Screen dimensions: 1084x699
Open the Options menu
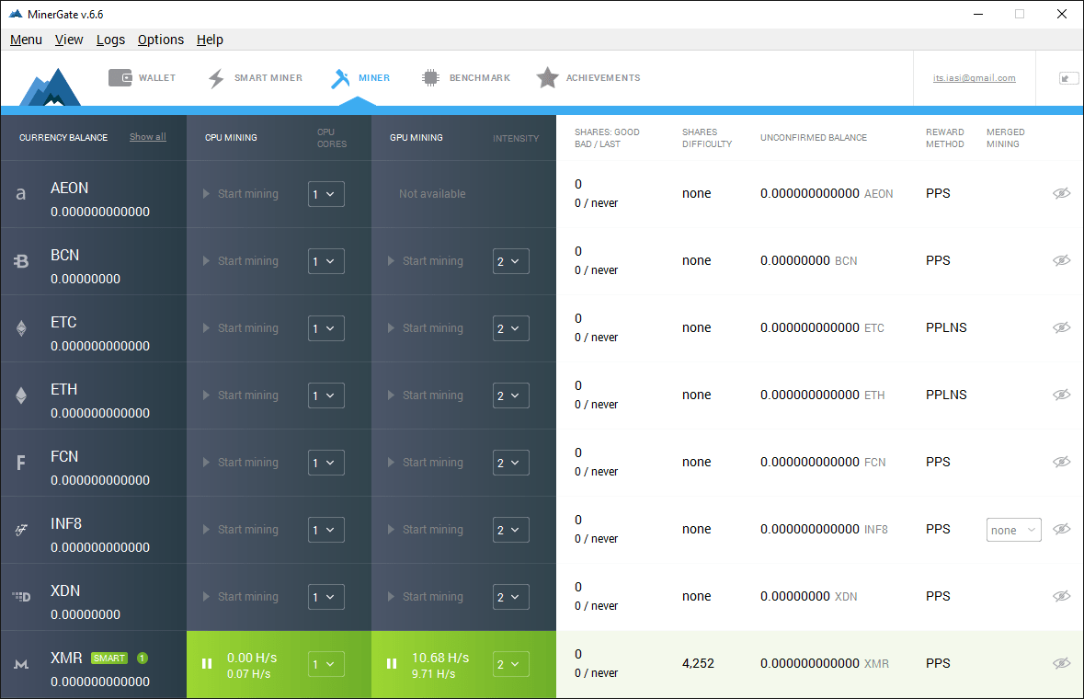point(161,40)
